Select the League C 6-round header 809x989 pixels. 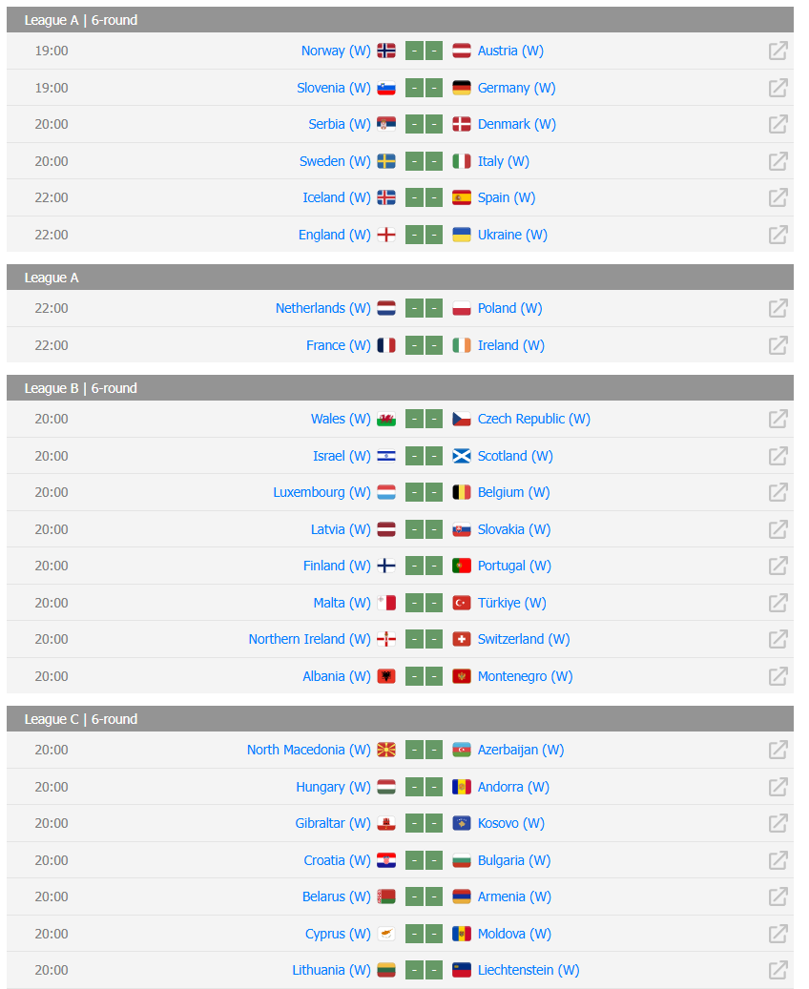click(400, 719)
